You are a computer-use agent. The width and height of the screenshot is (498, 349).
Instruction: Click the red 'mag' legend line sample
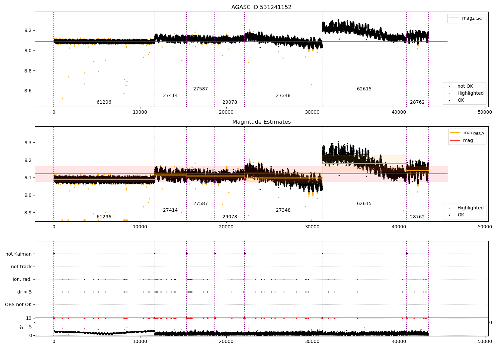point(455,140)
